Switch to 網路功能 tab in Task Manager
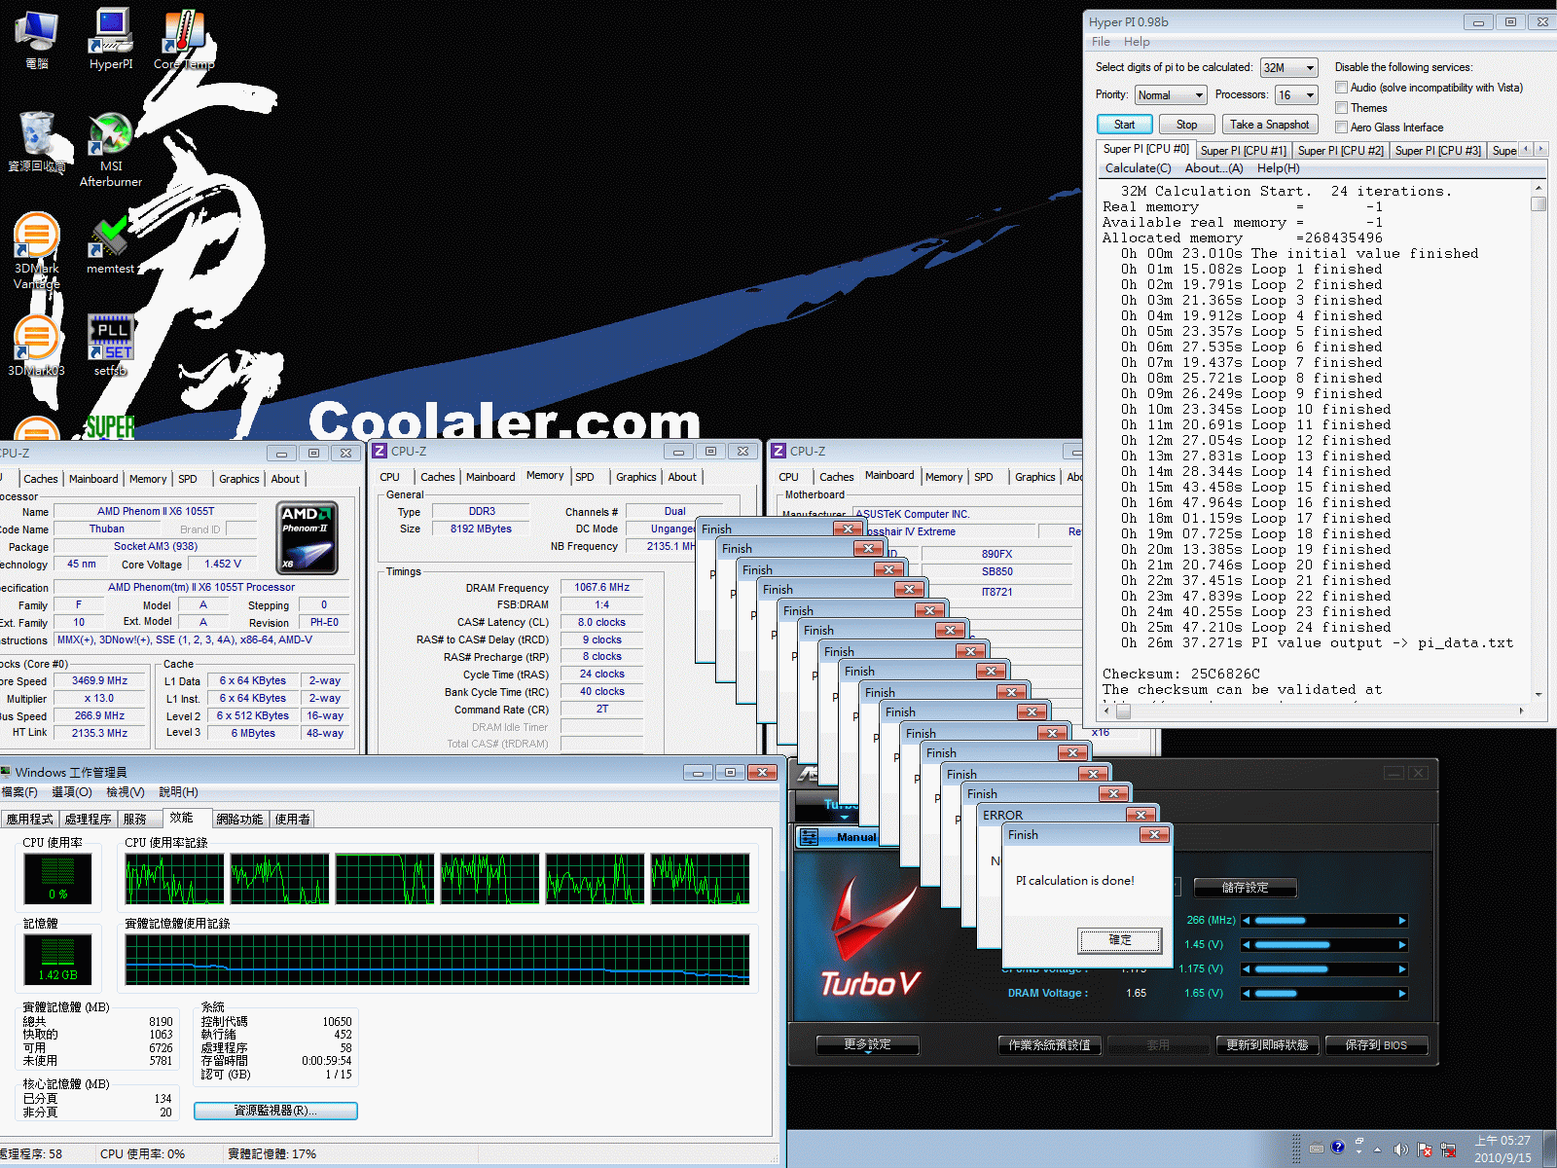Viewport: 1557px width, 1168px height. click(x=240, y=820)
